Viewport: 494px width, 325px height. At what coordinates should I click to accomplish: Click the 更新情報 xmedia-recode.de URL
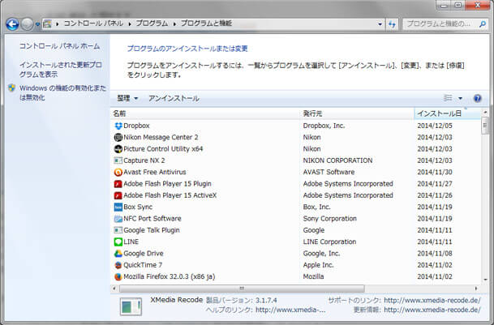pyautogui.click(x=432, y=310)
